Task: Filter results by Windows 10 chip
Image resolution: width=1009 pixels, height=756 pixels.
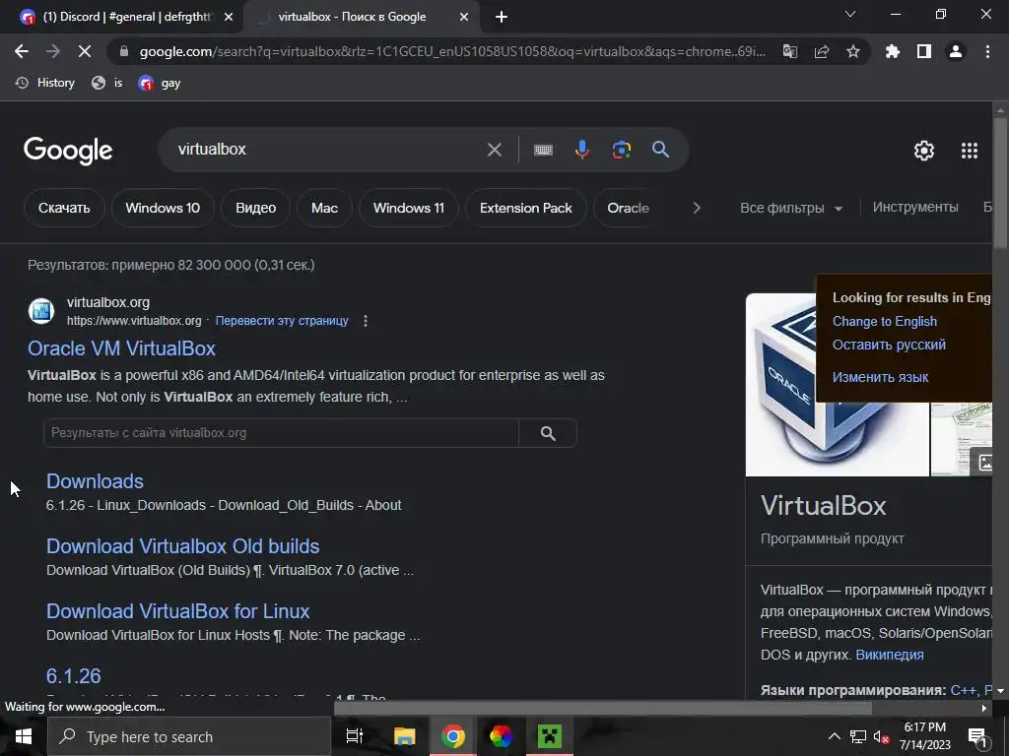Action: pos(163,209)
